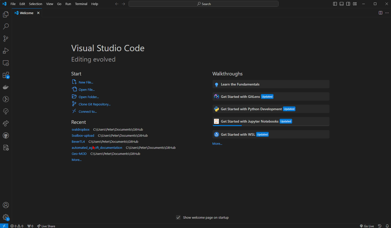Open the activity bar icon below GitHub
This screenshot has height=228, width=391.
click(6, 148)
